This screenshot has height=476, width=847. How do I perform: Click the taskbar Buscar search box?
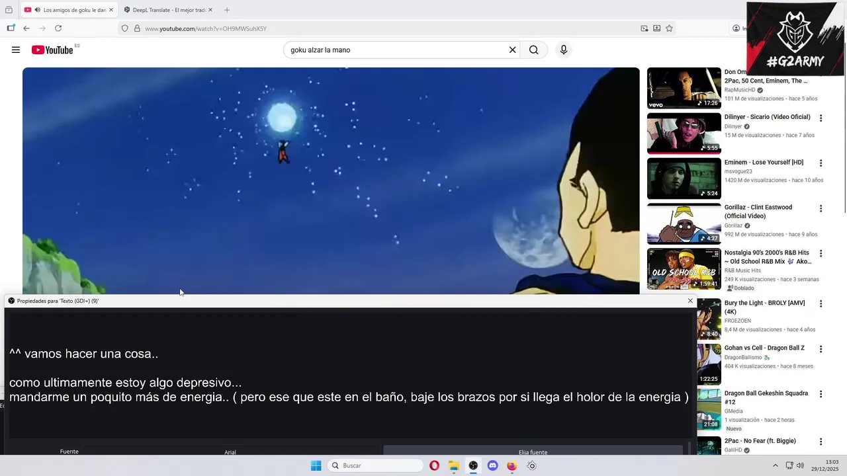pyautogui.click(x=376, y=465)
